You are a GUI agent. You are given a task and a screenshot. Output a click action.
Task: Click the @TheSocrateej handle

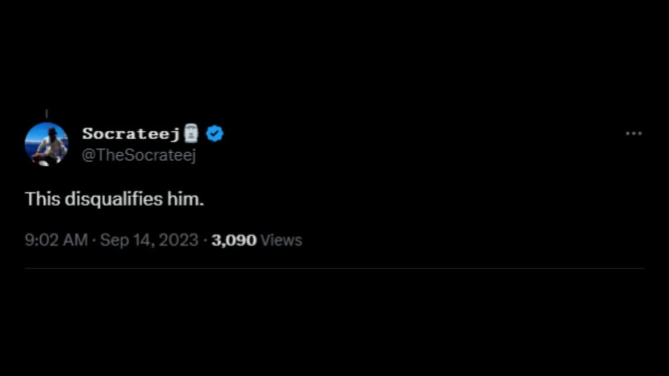point(140,155)
